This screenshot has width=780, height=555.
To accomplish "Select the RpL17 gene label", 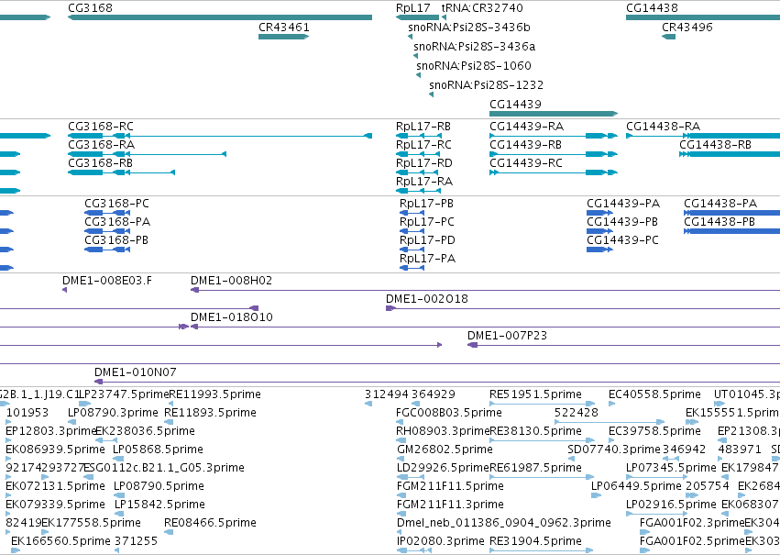I will pos(412,8).
